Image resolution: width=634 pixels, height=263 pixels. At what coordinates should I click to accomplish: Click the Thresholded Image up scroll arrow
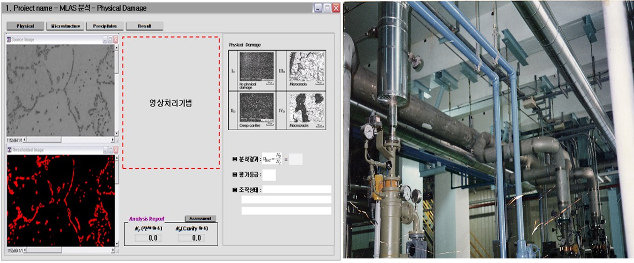(x=117, y=158)
